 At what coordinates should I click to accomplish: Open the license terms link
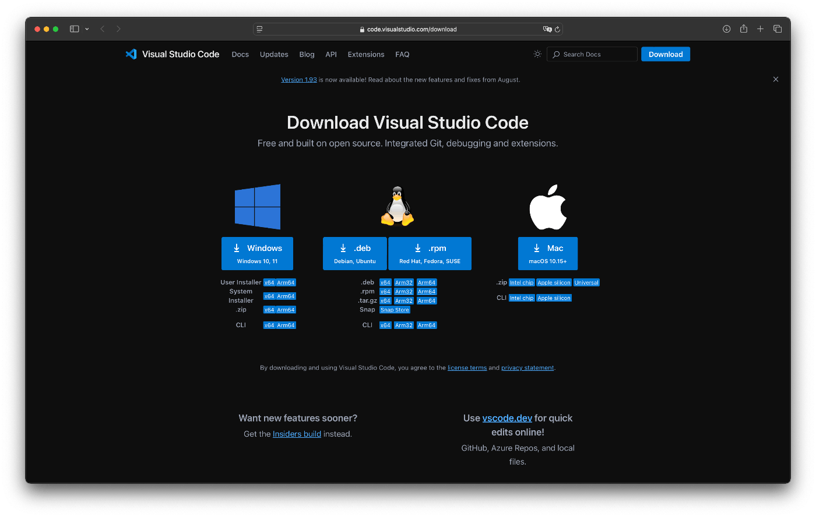click(467, 368)
